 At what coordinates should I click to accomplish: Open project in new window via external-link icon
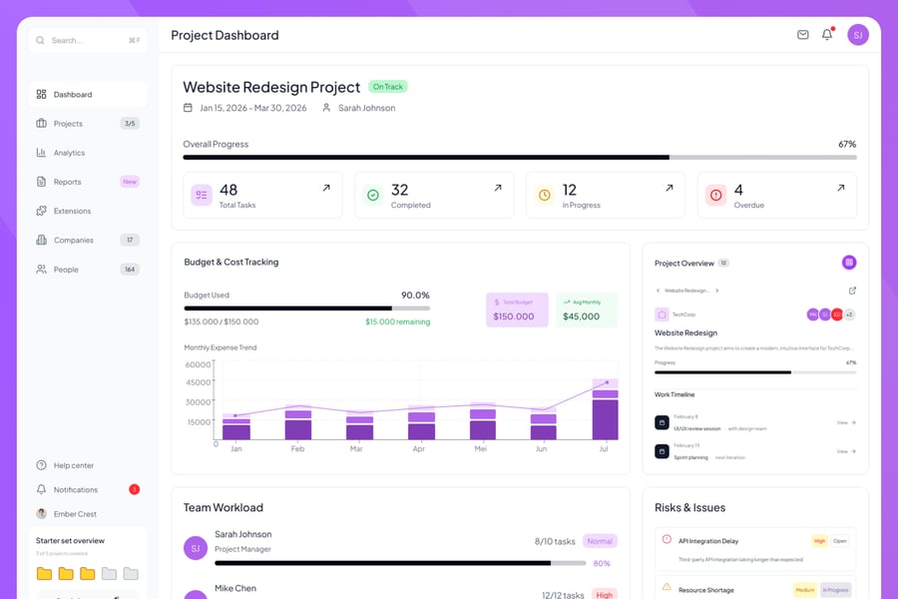[852, 291]
